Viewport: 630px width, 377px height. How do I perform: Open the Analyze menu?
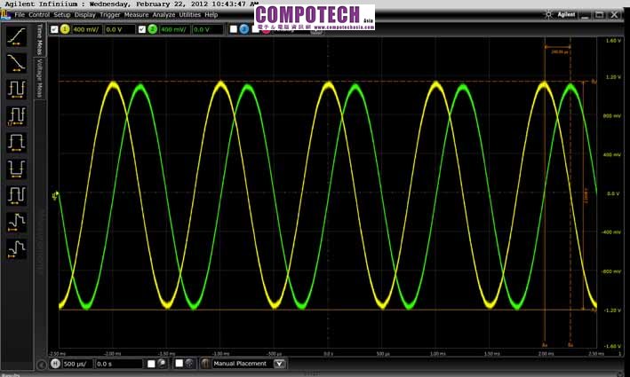pos(163,15)
